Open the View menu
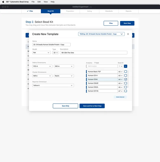The height and width of the screenshot is (162, 160). pyautogui.click(x=46, y=2)
